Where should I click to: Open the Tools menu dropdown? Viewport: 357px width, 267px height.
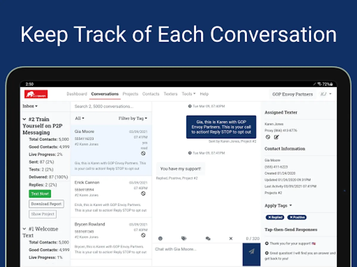coord(189,94)
